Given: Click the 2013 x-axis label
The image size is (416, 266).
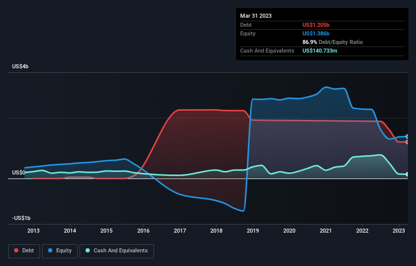Looking at the screenshot, I should pos(33,231).
